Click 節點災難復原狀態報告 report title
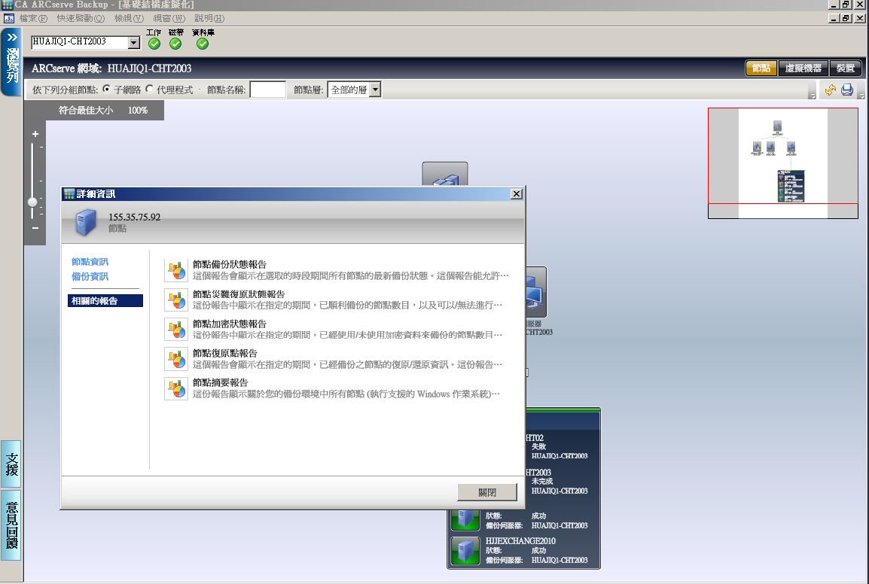This screenshot has width=869, height=584. 239,294
